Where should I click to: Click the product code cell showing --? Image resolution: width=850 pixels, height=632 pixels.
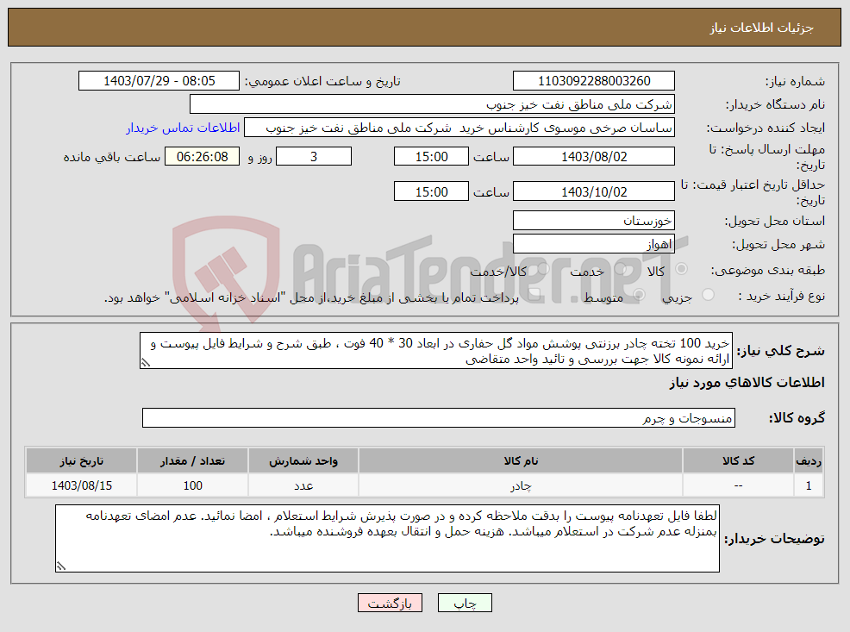click(738, 485)
